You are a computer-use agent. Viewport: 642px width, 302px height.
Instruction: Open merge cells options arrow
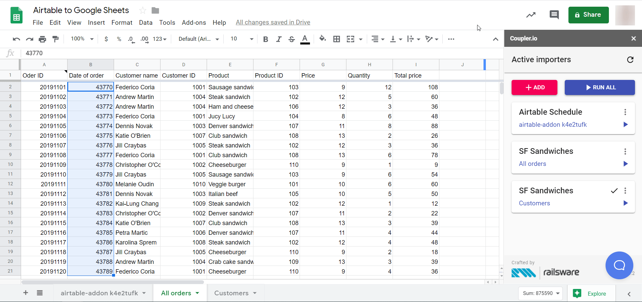click(x=360, y=39)
